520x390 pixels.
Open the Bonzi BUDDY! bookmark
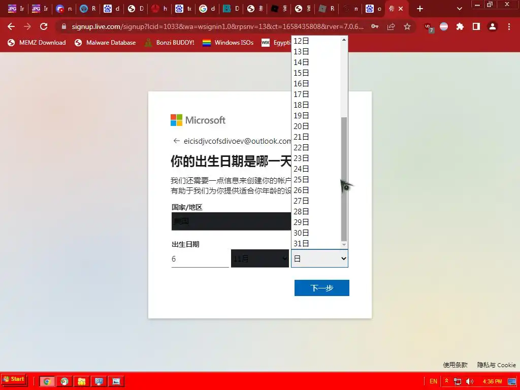pyautogui.click(x=170, y=43)
